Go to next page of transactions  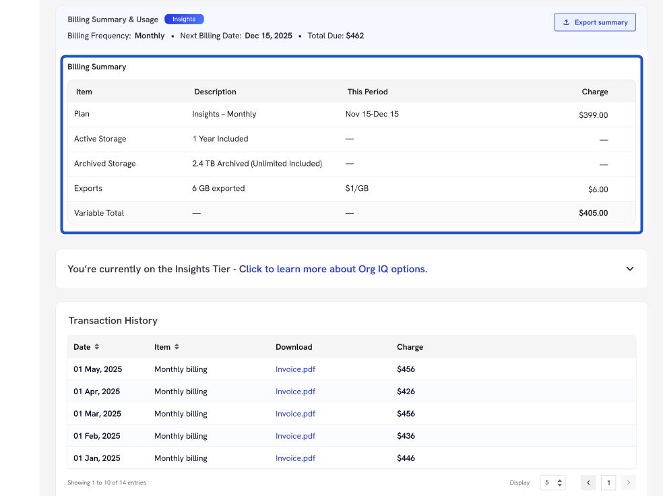pos(628,483)
